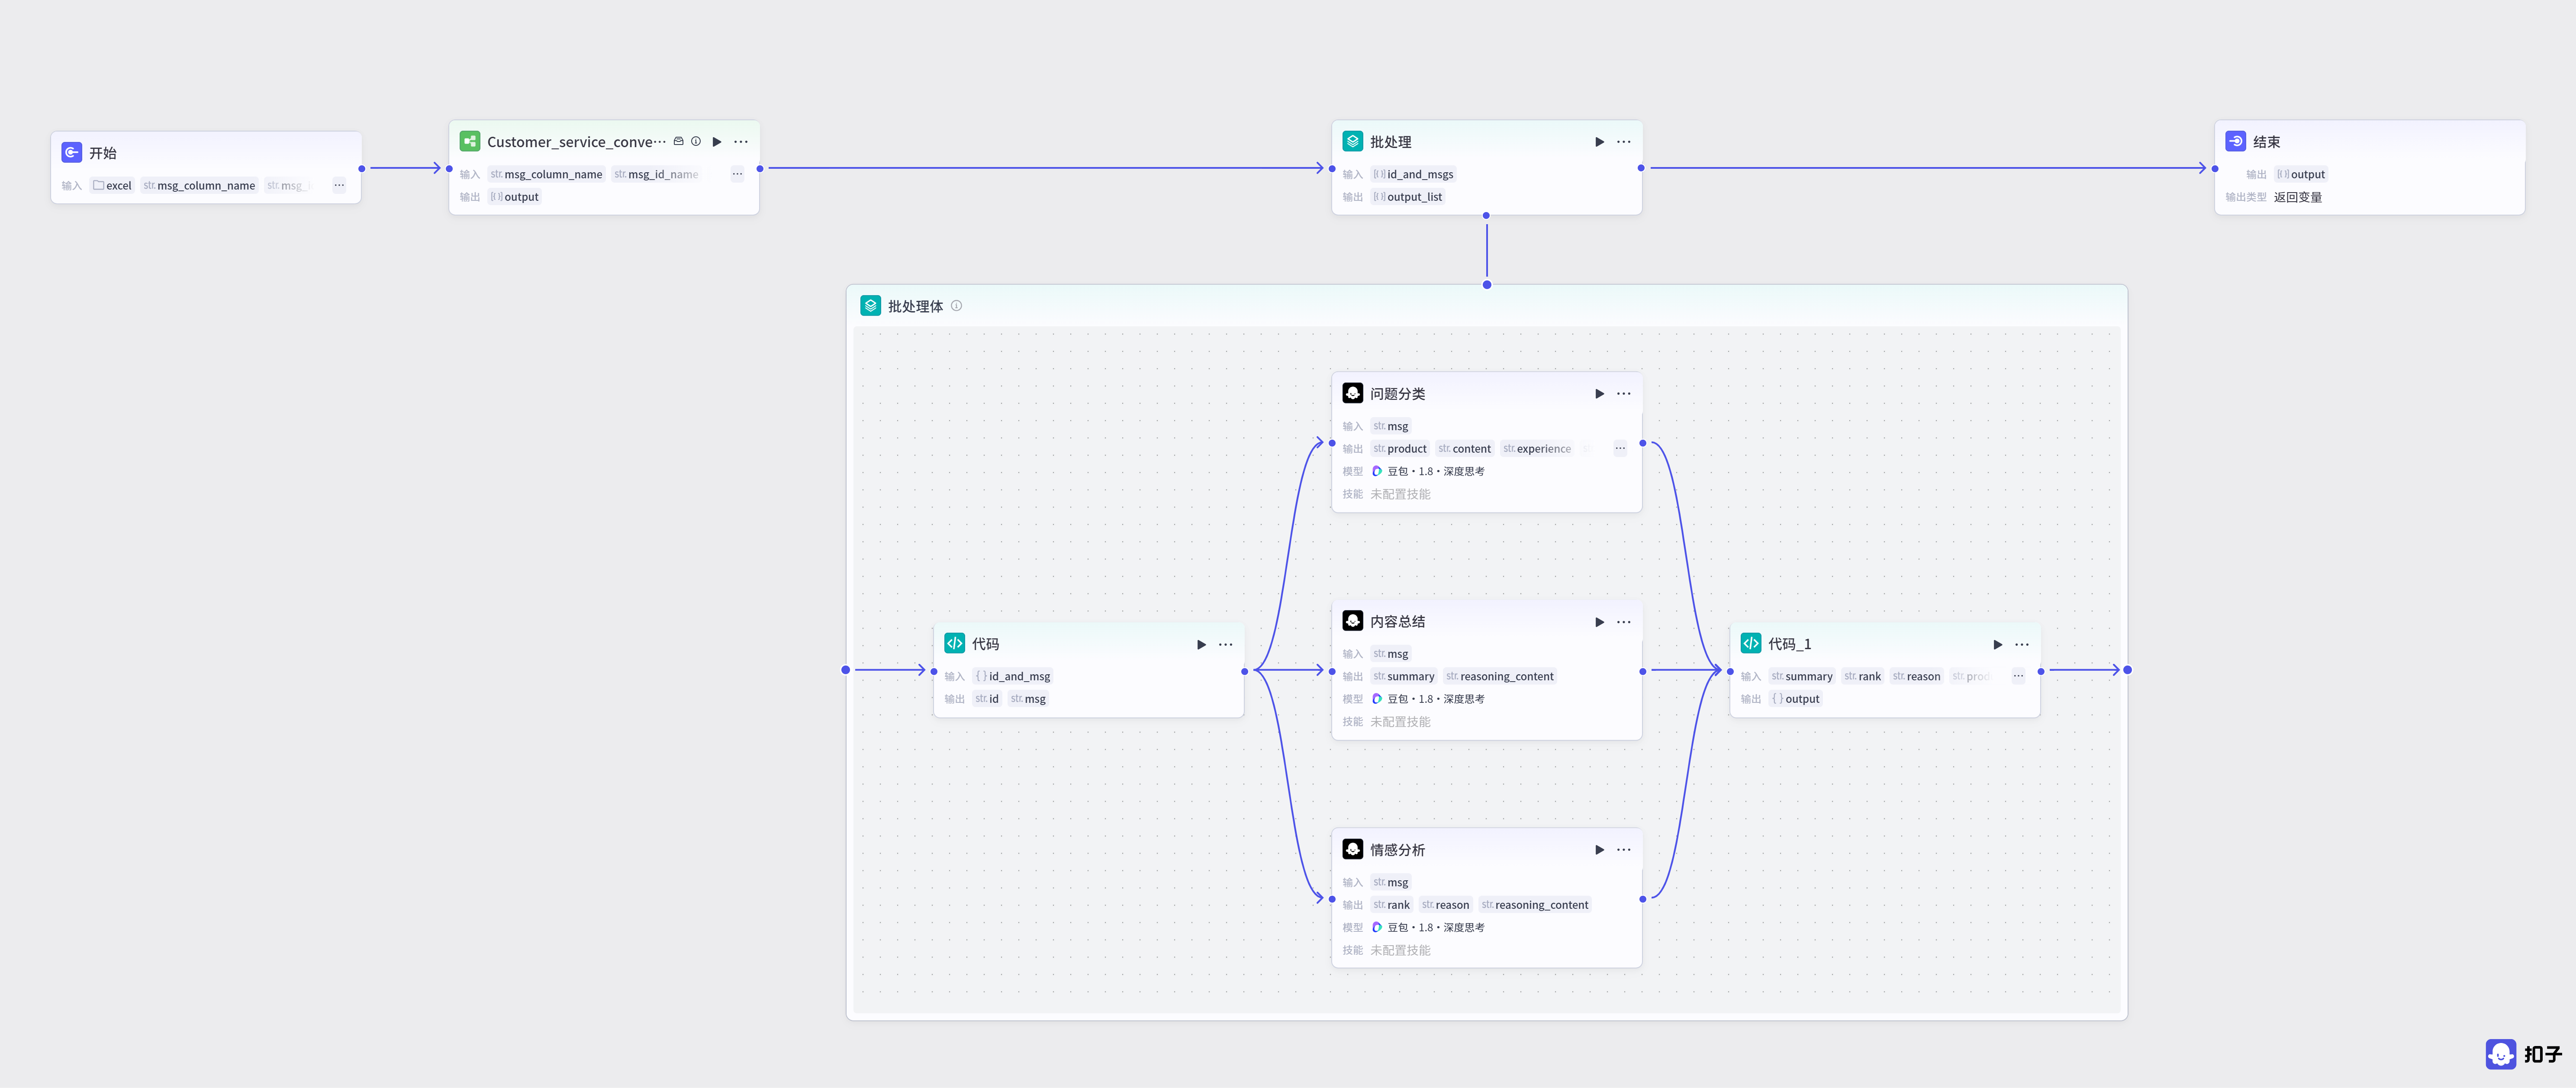Run the 代码 node test
Screen dimensions: 2576x1088
pyautogui.click(x=1202, y=644)
